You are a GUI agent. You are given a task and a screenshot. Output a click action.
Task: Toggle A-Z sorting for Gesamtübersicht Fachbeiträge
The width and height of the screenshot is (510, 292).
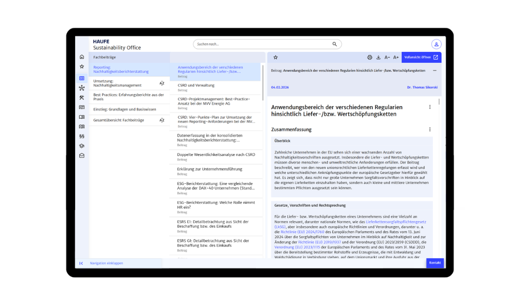[162, 120]
